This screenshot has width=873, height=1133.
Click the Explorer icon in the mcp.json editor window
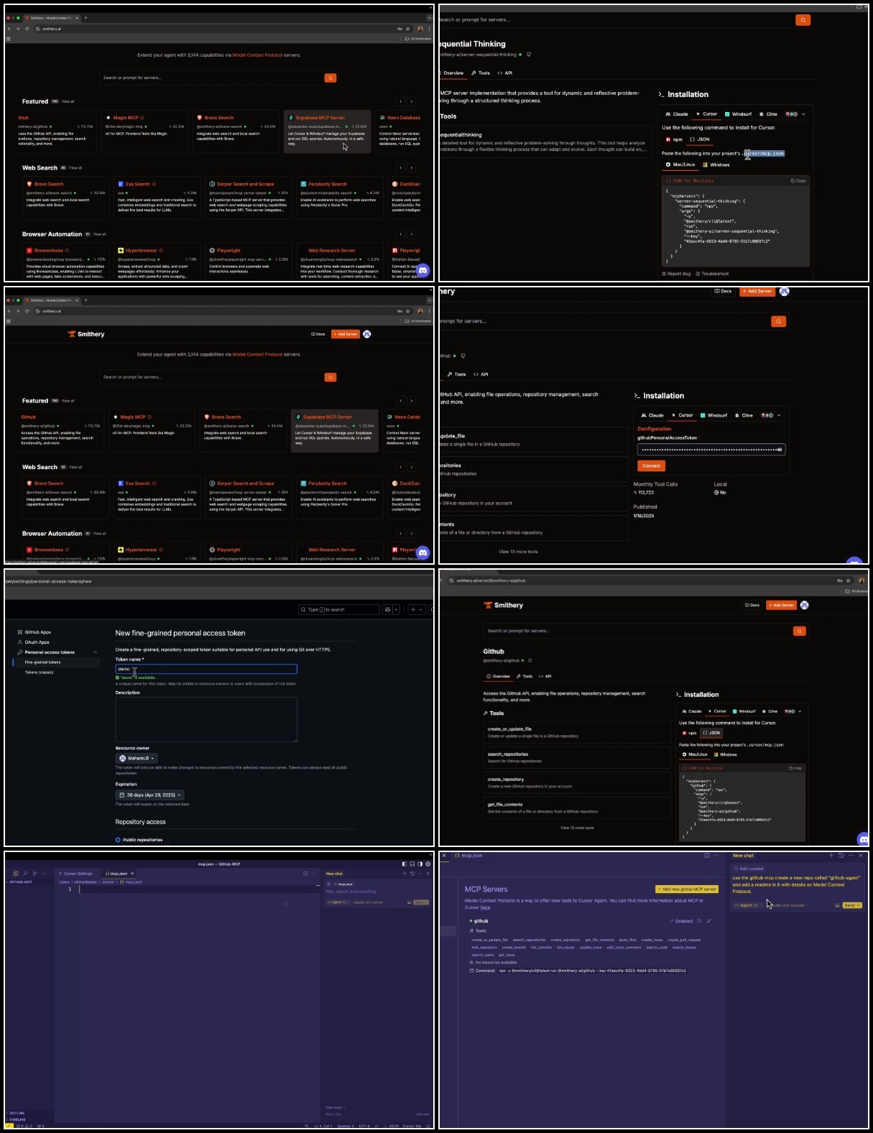click(x=15, y=873)
